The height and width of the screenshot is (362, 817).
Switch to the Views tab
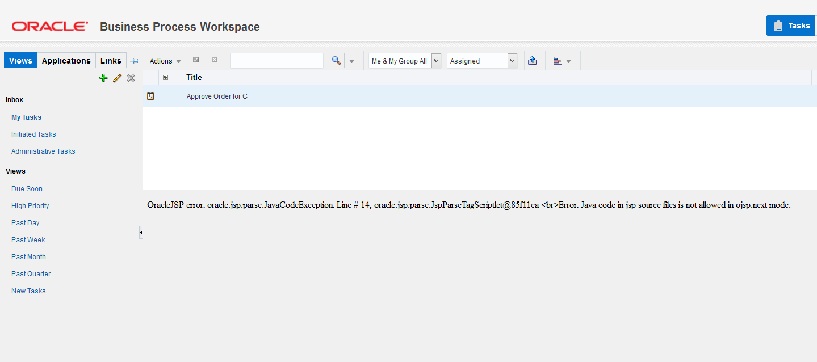[x=20, y=61]
